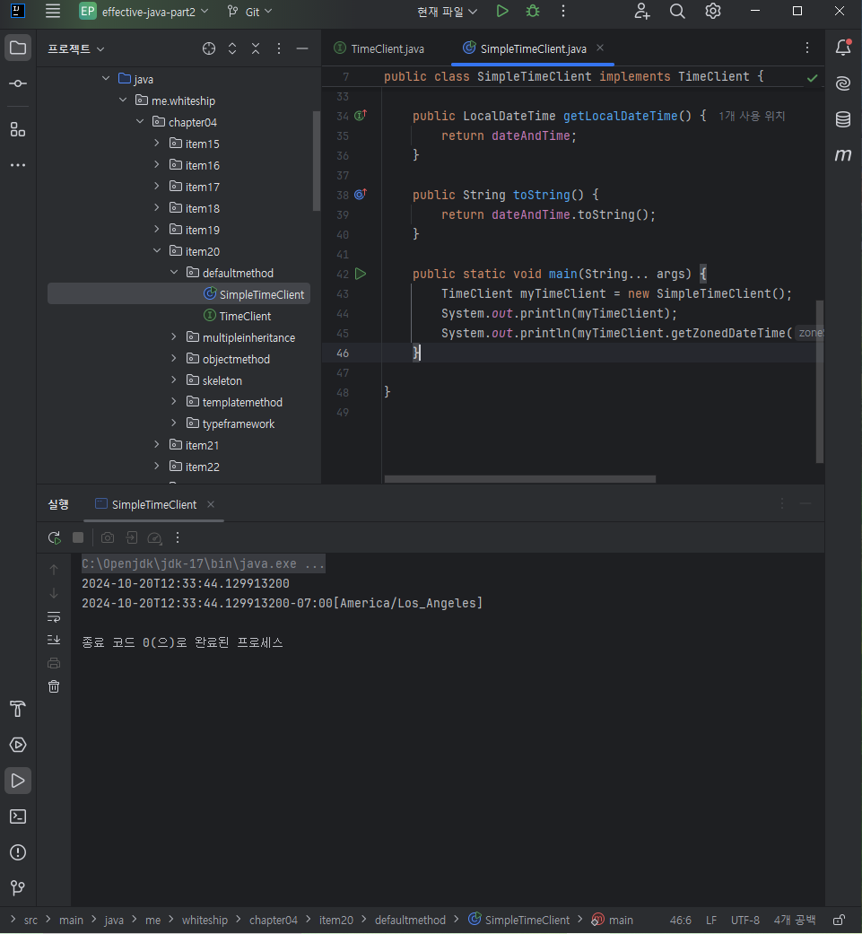Open Notifications bell icon

click(843, 48)
